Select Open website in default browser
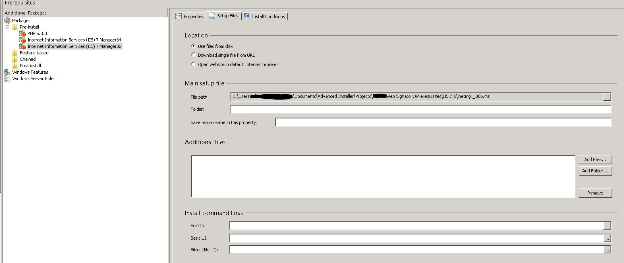The image size is (624, 263). (194, 64)
